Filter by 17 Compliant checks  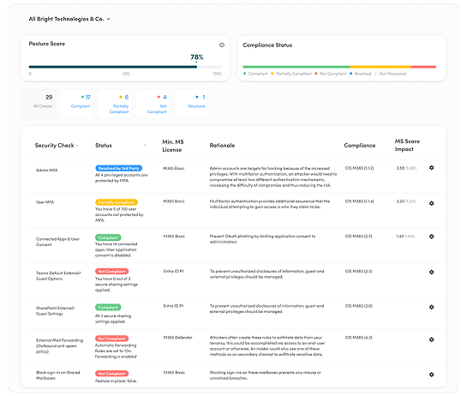76,104
